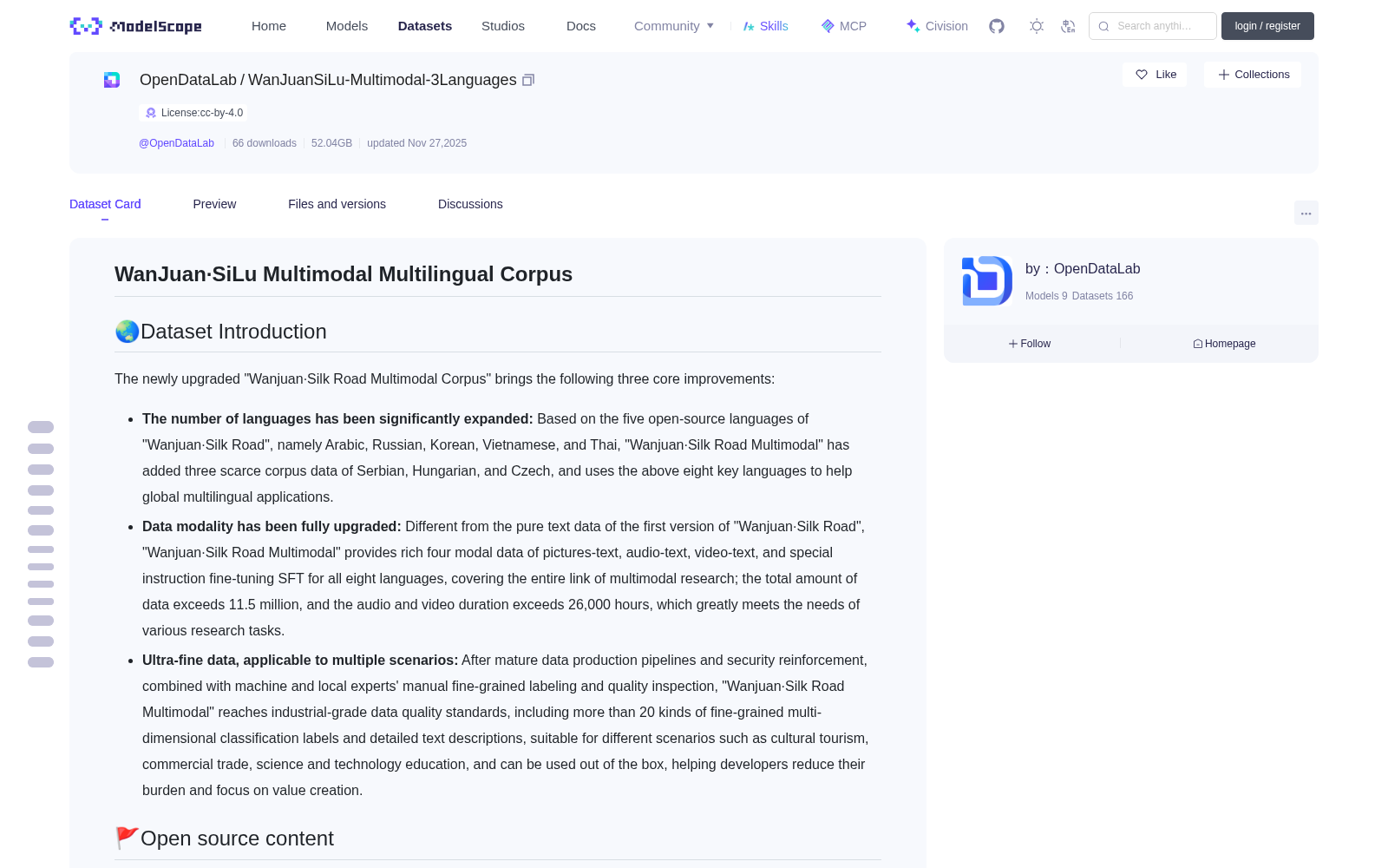Click the Dataset Introduction heading
This screenshot has height=868, width=1388.
pos(233,332)
